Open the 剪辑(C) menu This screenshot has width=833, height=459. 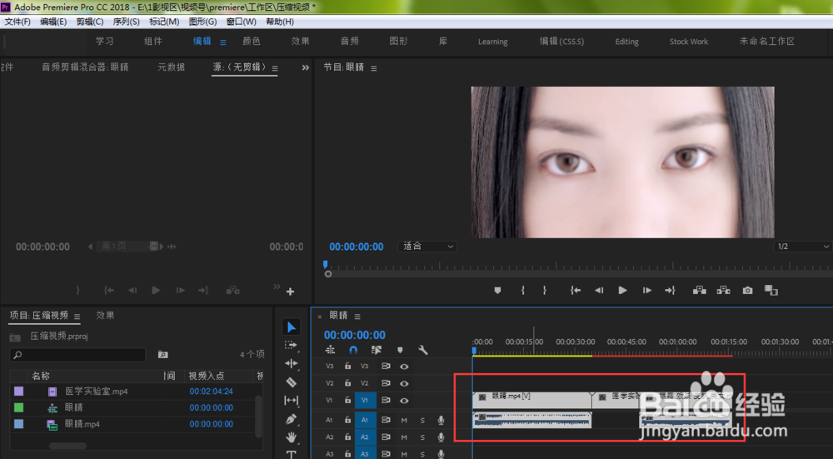[x=90, y=22]
